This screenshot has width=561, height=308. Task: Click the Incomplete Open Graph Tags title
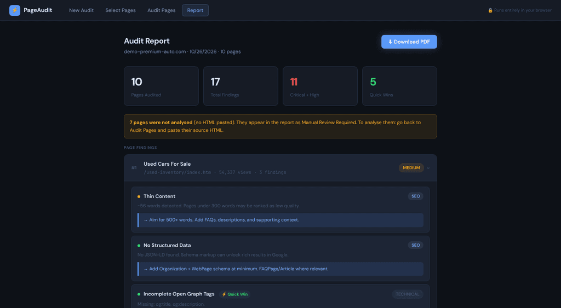[x=179, y=294]
